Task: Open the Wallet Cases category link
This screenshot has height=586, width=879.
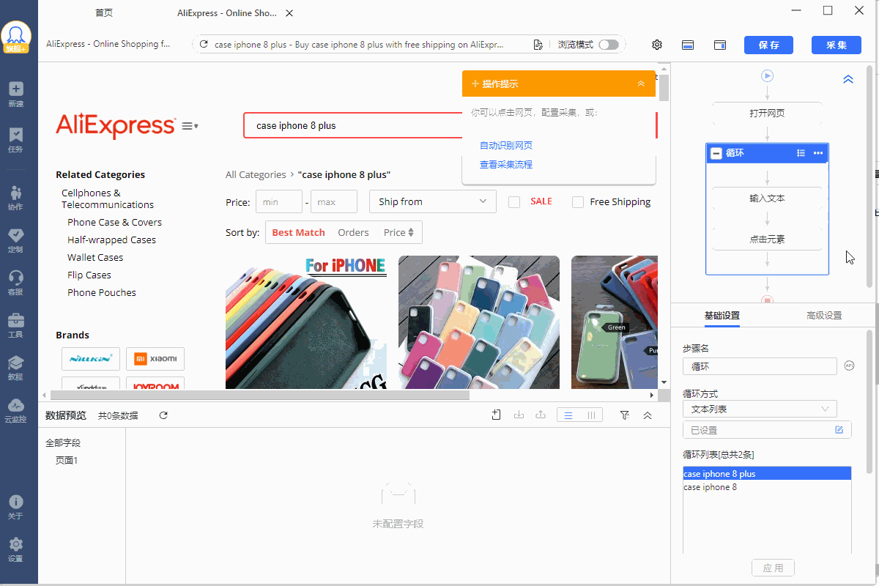Action: pos(95,257)
